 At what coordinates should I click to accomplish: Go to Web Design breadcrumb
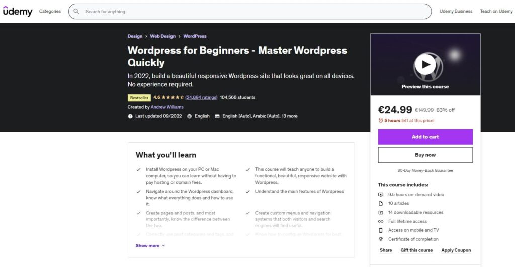(162, 36)
